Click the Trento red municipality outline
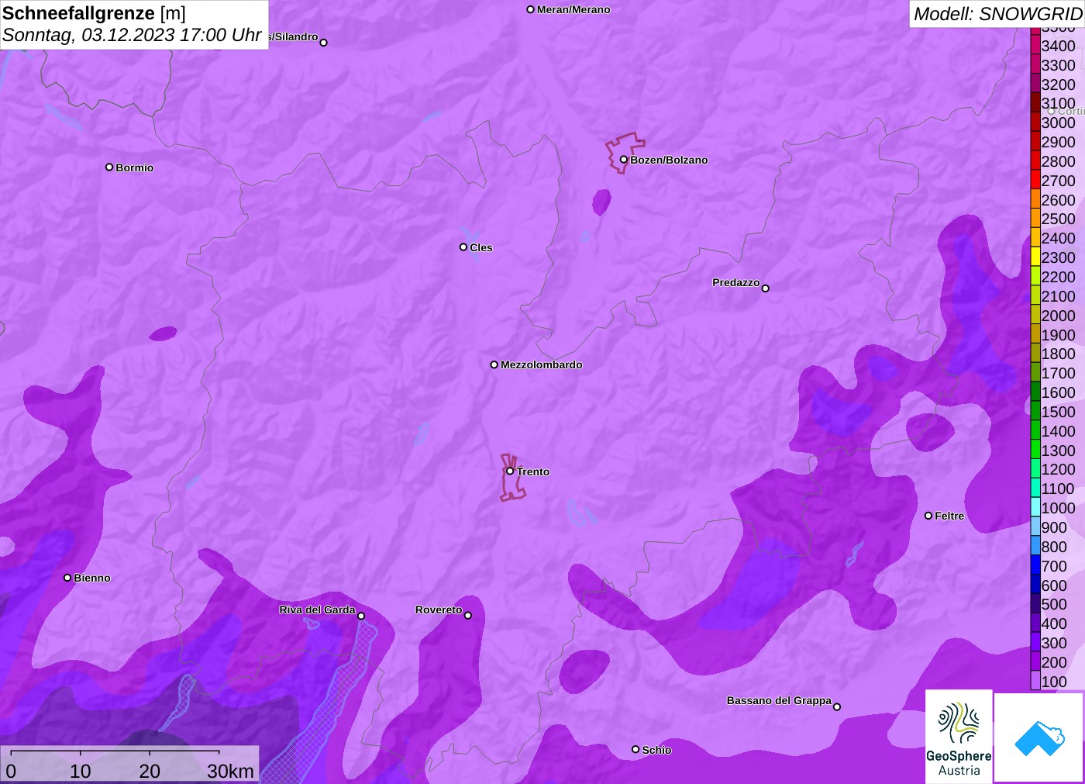 (511, 478)
